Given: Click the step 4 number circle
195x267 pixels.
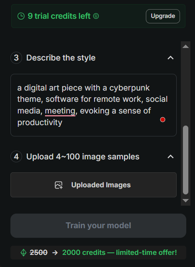Looking at the screenshot, I should coord(16,156).
